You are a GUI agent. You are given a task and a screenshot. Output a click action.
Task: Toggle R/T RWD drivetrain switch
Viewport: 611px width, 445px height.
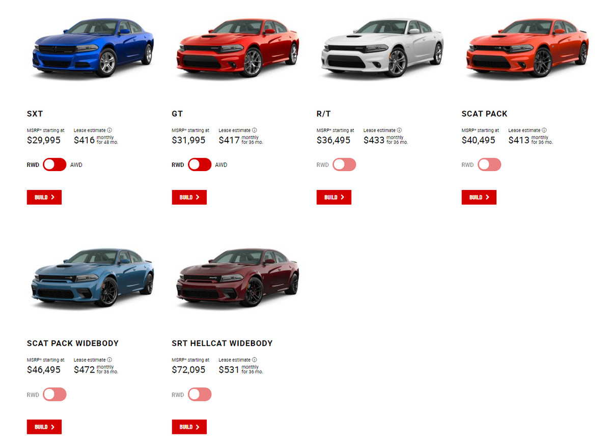click(x=344, y=165)
